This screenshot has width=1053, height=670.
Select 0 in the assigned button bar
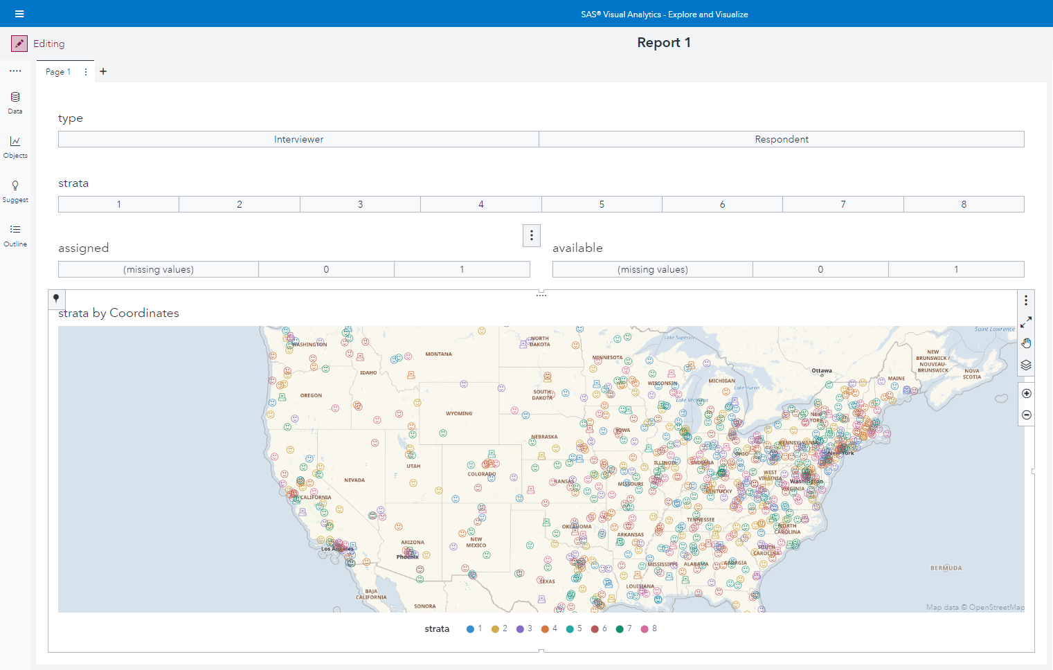326,269
